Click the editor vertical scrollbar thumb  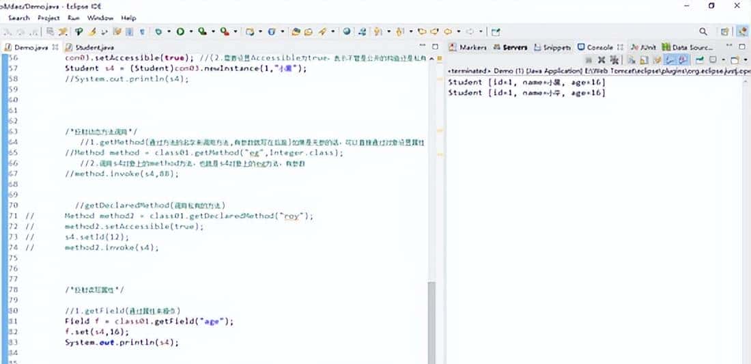tap(432, 323)
